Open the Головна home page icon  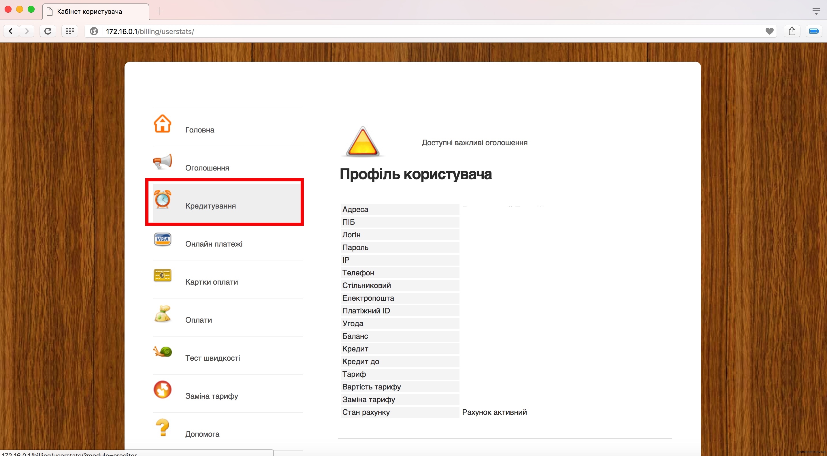[x=163, y=124]
